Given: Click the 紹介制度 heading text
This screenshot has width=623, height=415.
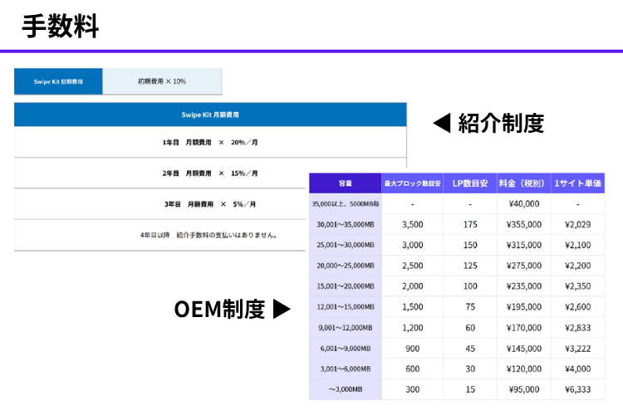Looking at the screenshot, I should (x=501, y=124).
